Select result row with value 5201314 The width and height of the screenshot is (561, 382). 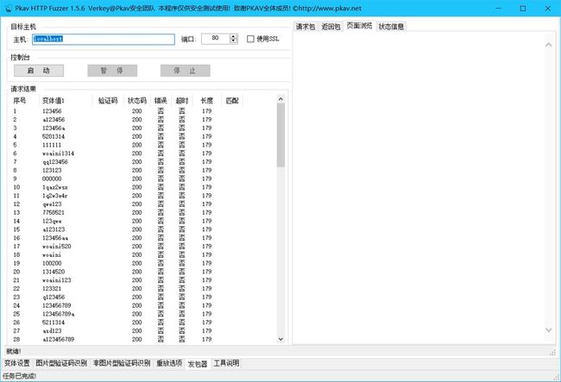click(143, 136)
